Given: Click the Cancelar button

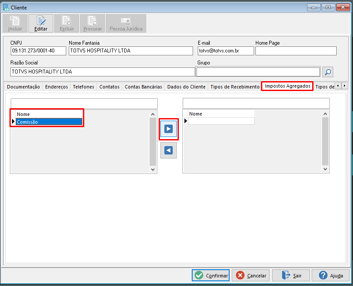Looking at the screenshot, I should pyautogui.click(x=251, y=275).
